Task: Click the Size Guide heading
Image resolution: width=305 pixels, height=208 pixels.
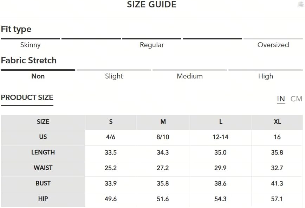Action: [x=151, y=5]
